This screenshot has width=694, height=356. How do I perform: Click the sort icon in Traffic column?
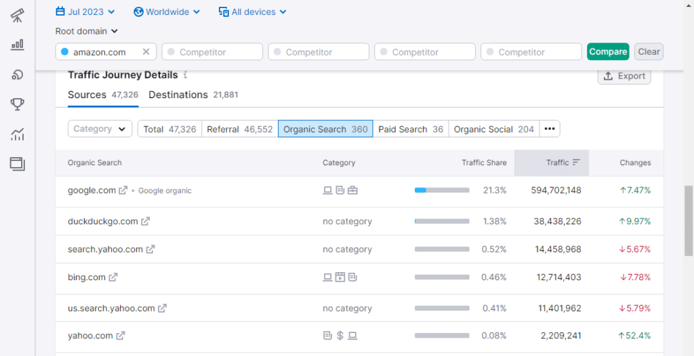(x=576, y=162)
